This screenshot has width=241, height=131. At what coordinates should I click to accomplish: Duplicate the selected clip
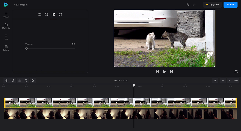coord(13,80)
